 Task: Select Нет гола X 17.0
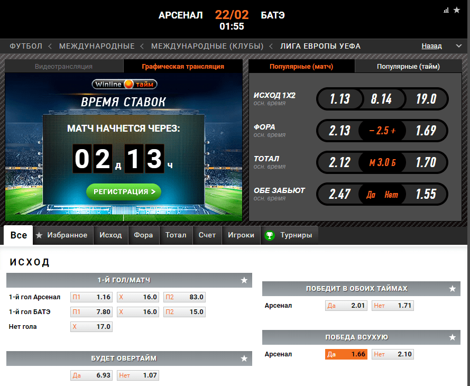click(91, 327)
